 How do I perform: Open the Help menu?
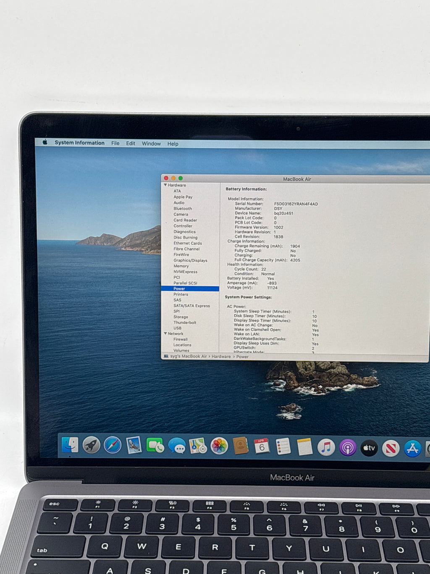pos(173,144)
